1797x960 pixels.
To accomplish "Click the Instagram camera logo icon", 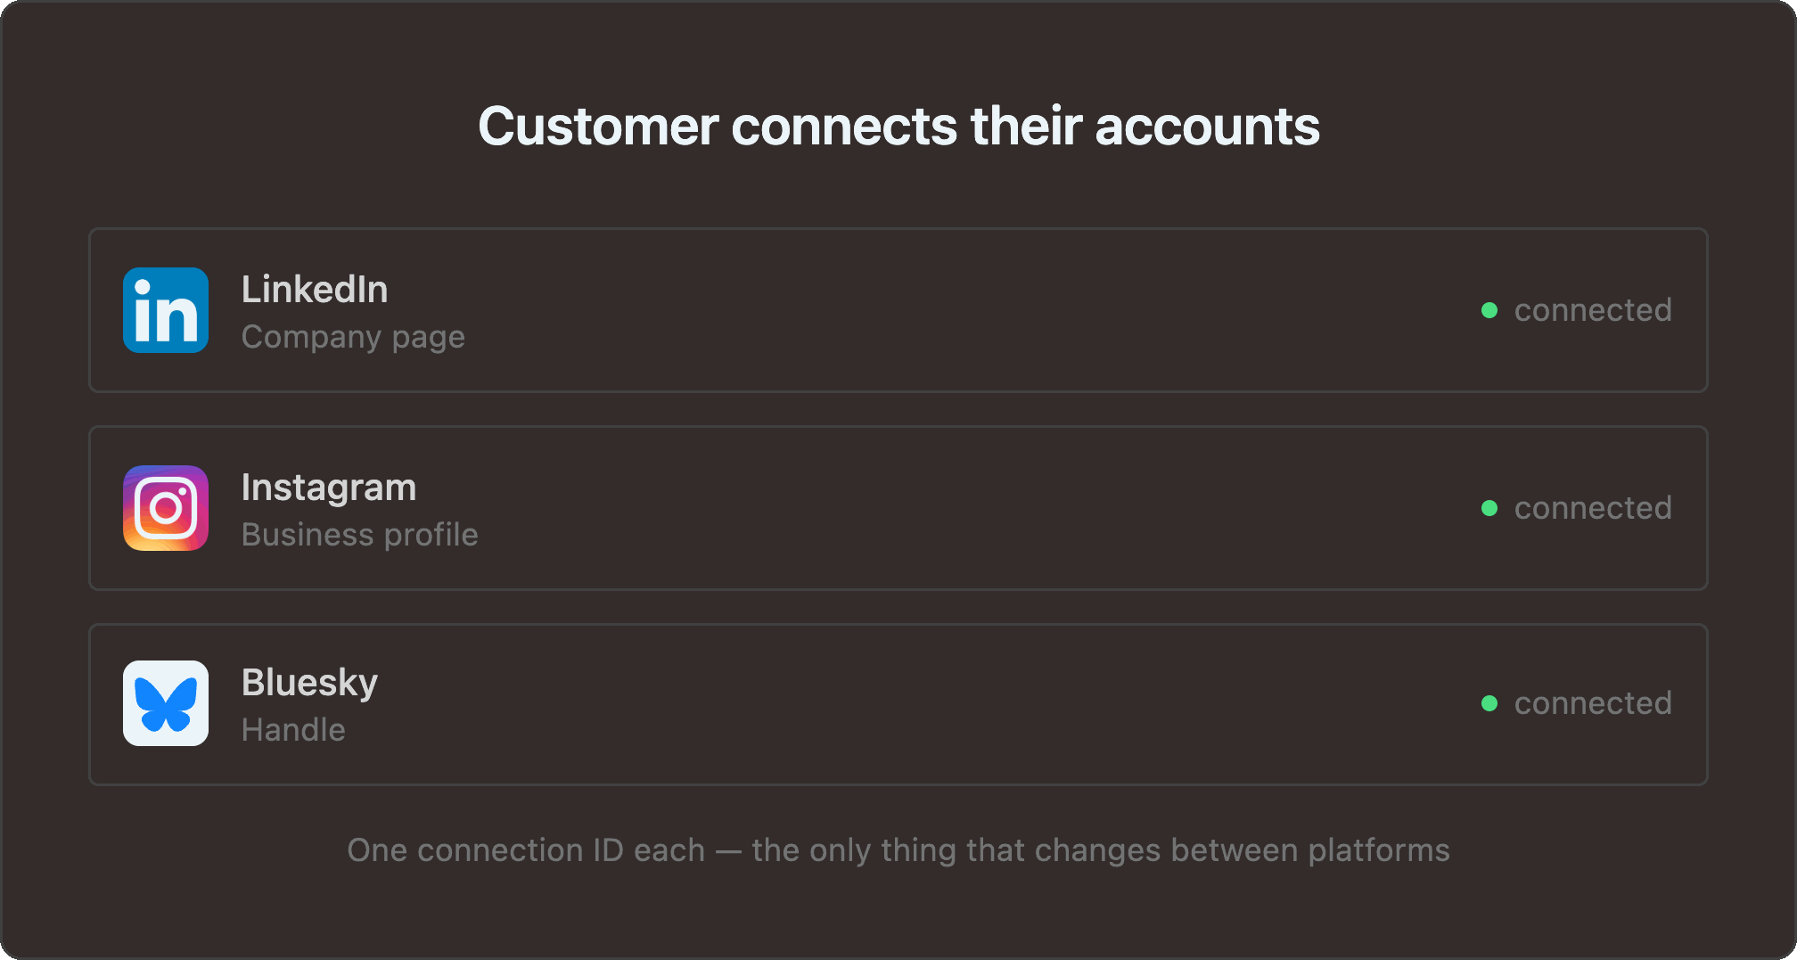I will tap(166, 508).
